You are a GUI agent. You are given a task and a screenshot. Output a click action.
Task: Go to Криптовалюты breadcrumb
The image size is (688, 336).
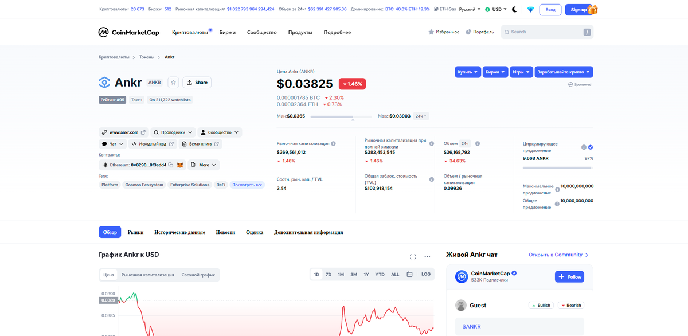tap(114, 57)
